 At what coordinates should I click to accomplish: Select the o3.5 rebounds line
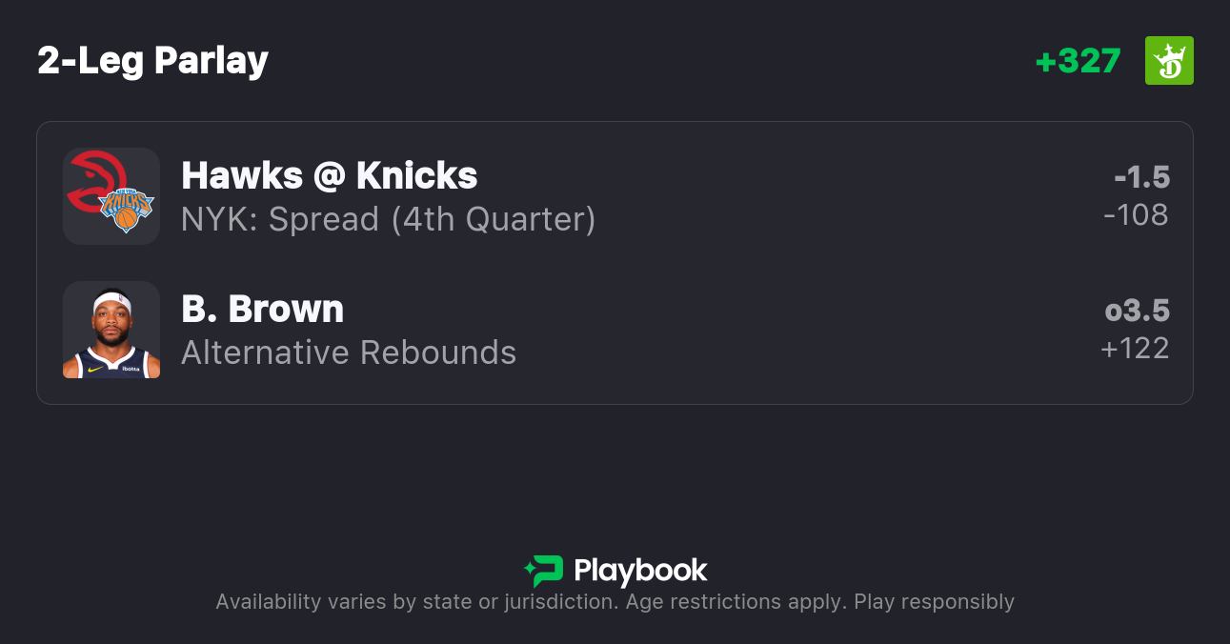tap(1137, 311)
